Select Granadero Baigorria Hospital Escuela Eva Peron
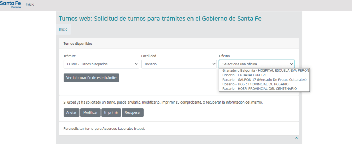352x144 pixels. tap(264, 70)
